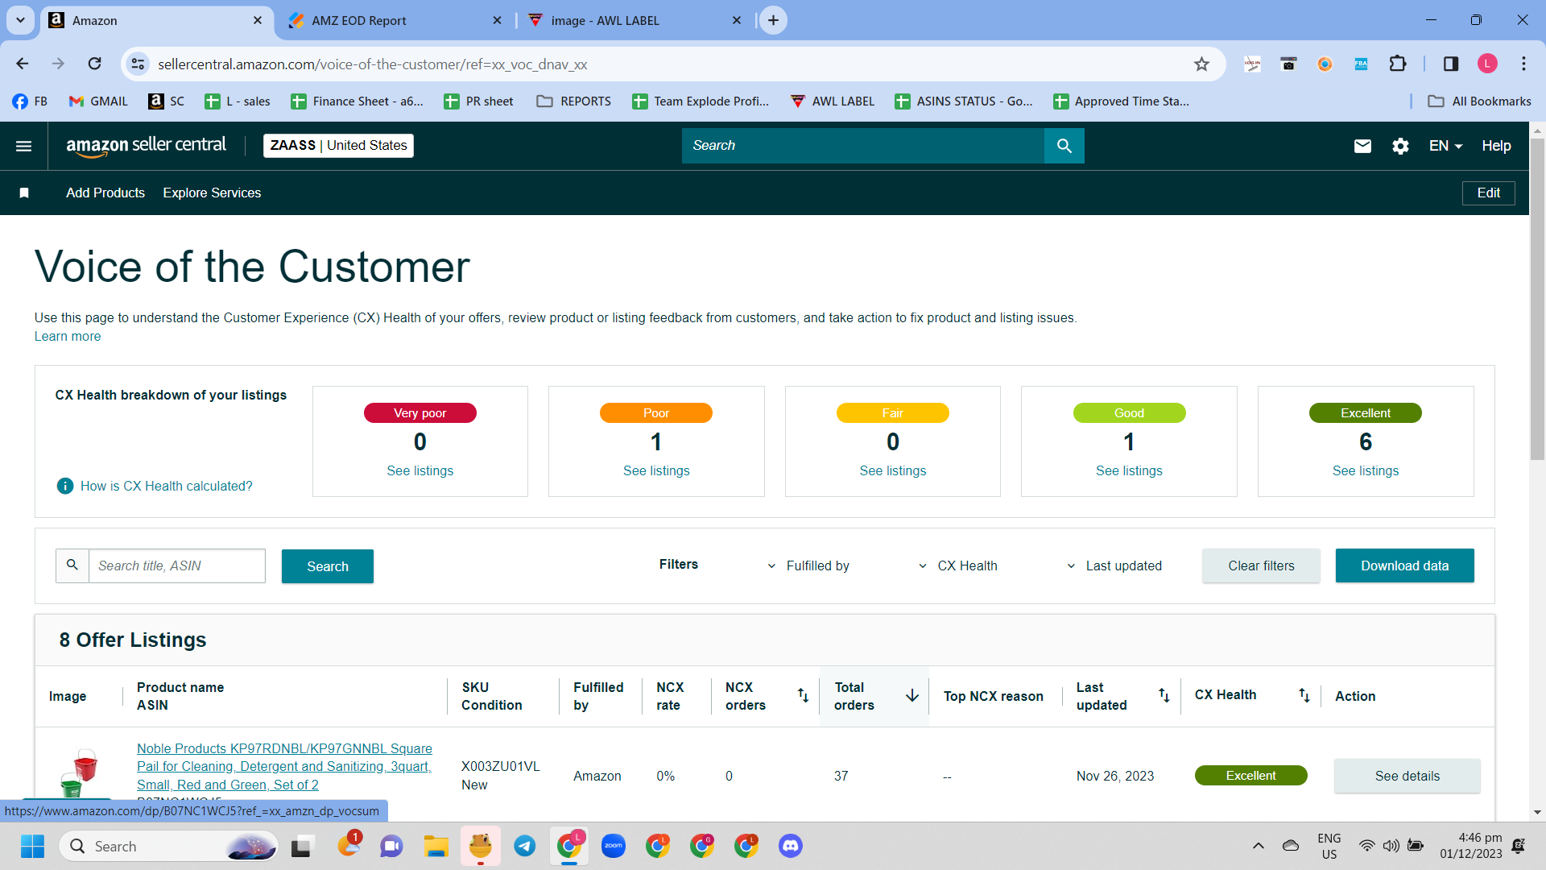
Task: Open File Explorer from the taskbar
Action: click(x=436, y=846)
